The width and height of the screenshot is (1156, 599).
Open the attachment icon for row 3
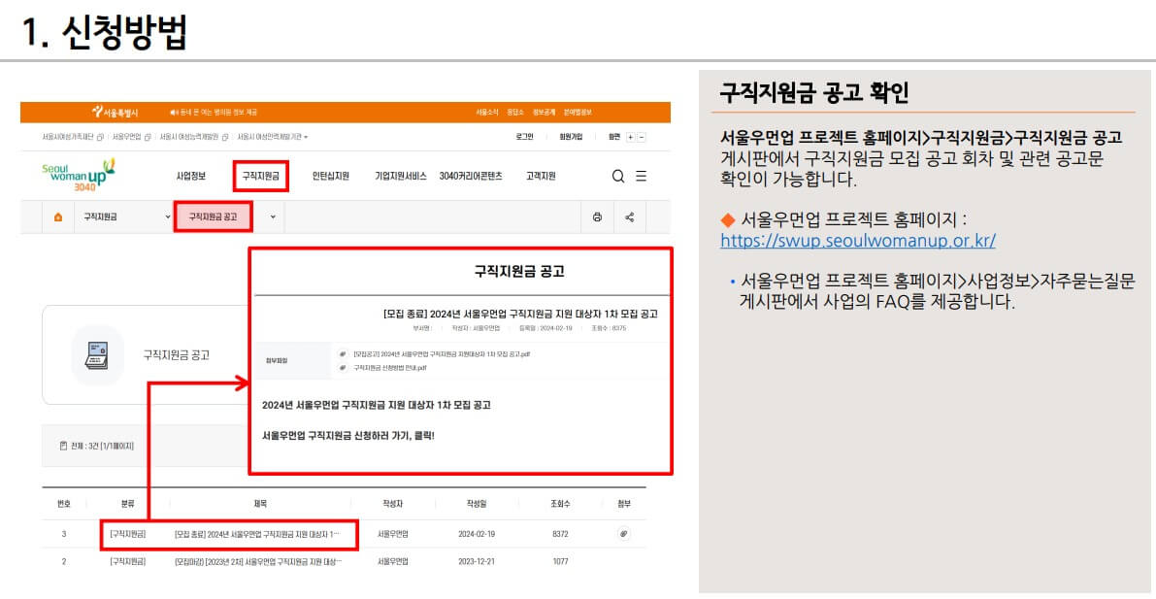tap(624, 533)
